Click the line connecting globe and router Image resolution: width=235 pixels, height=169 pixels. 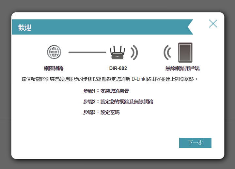coord(87,52)
